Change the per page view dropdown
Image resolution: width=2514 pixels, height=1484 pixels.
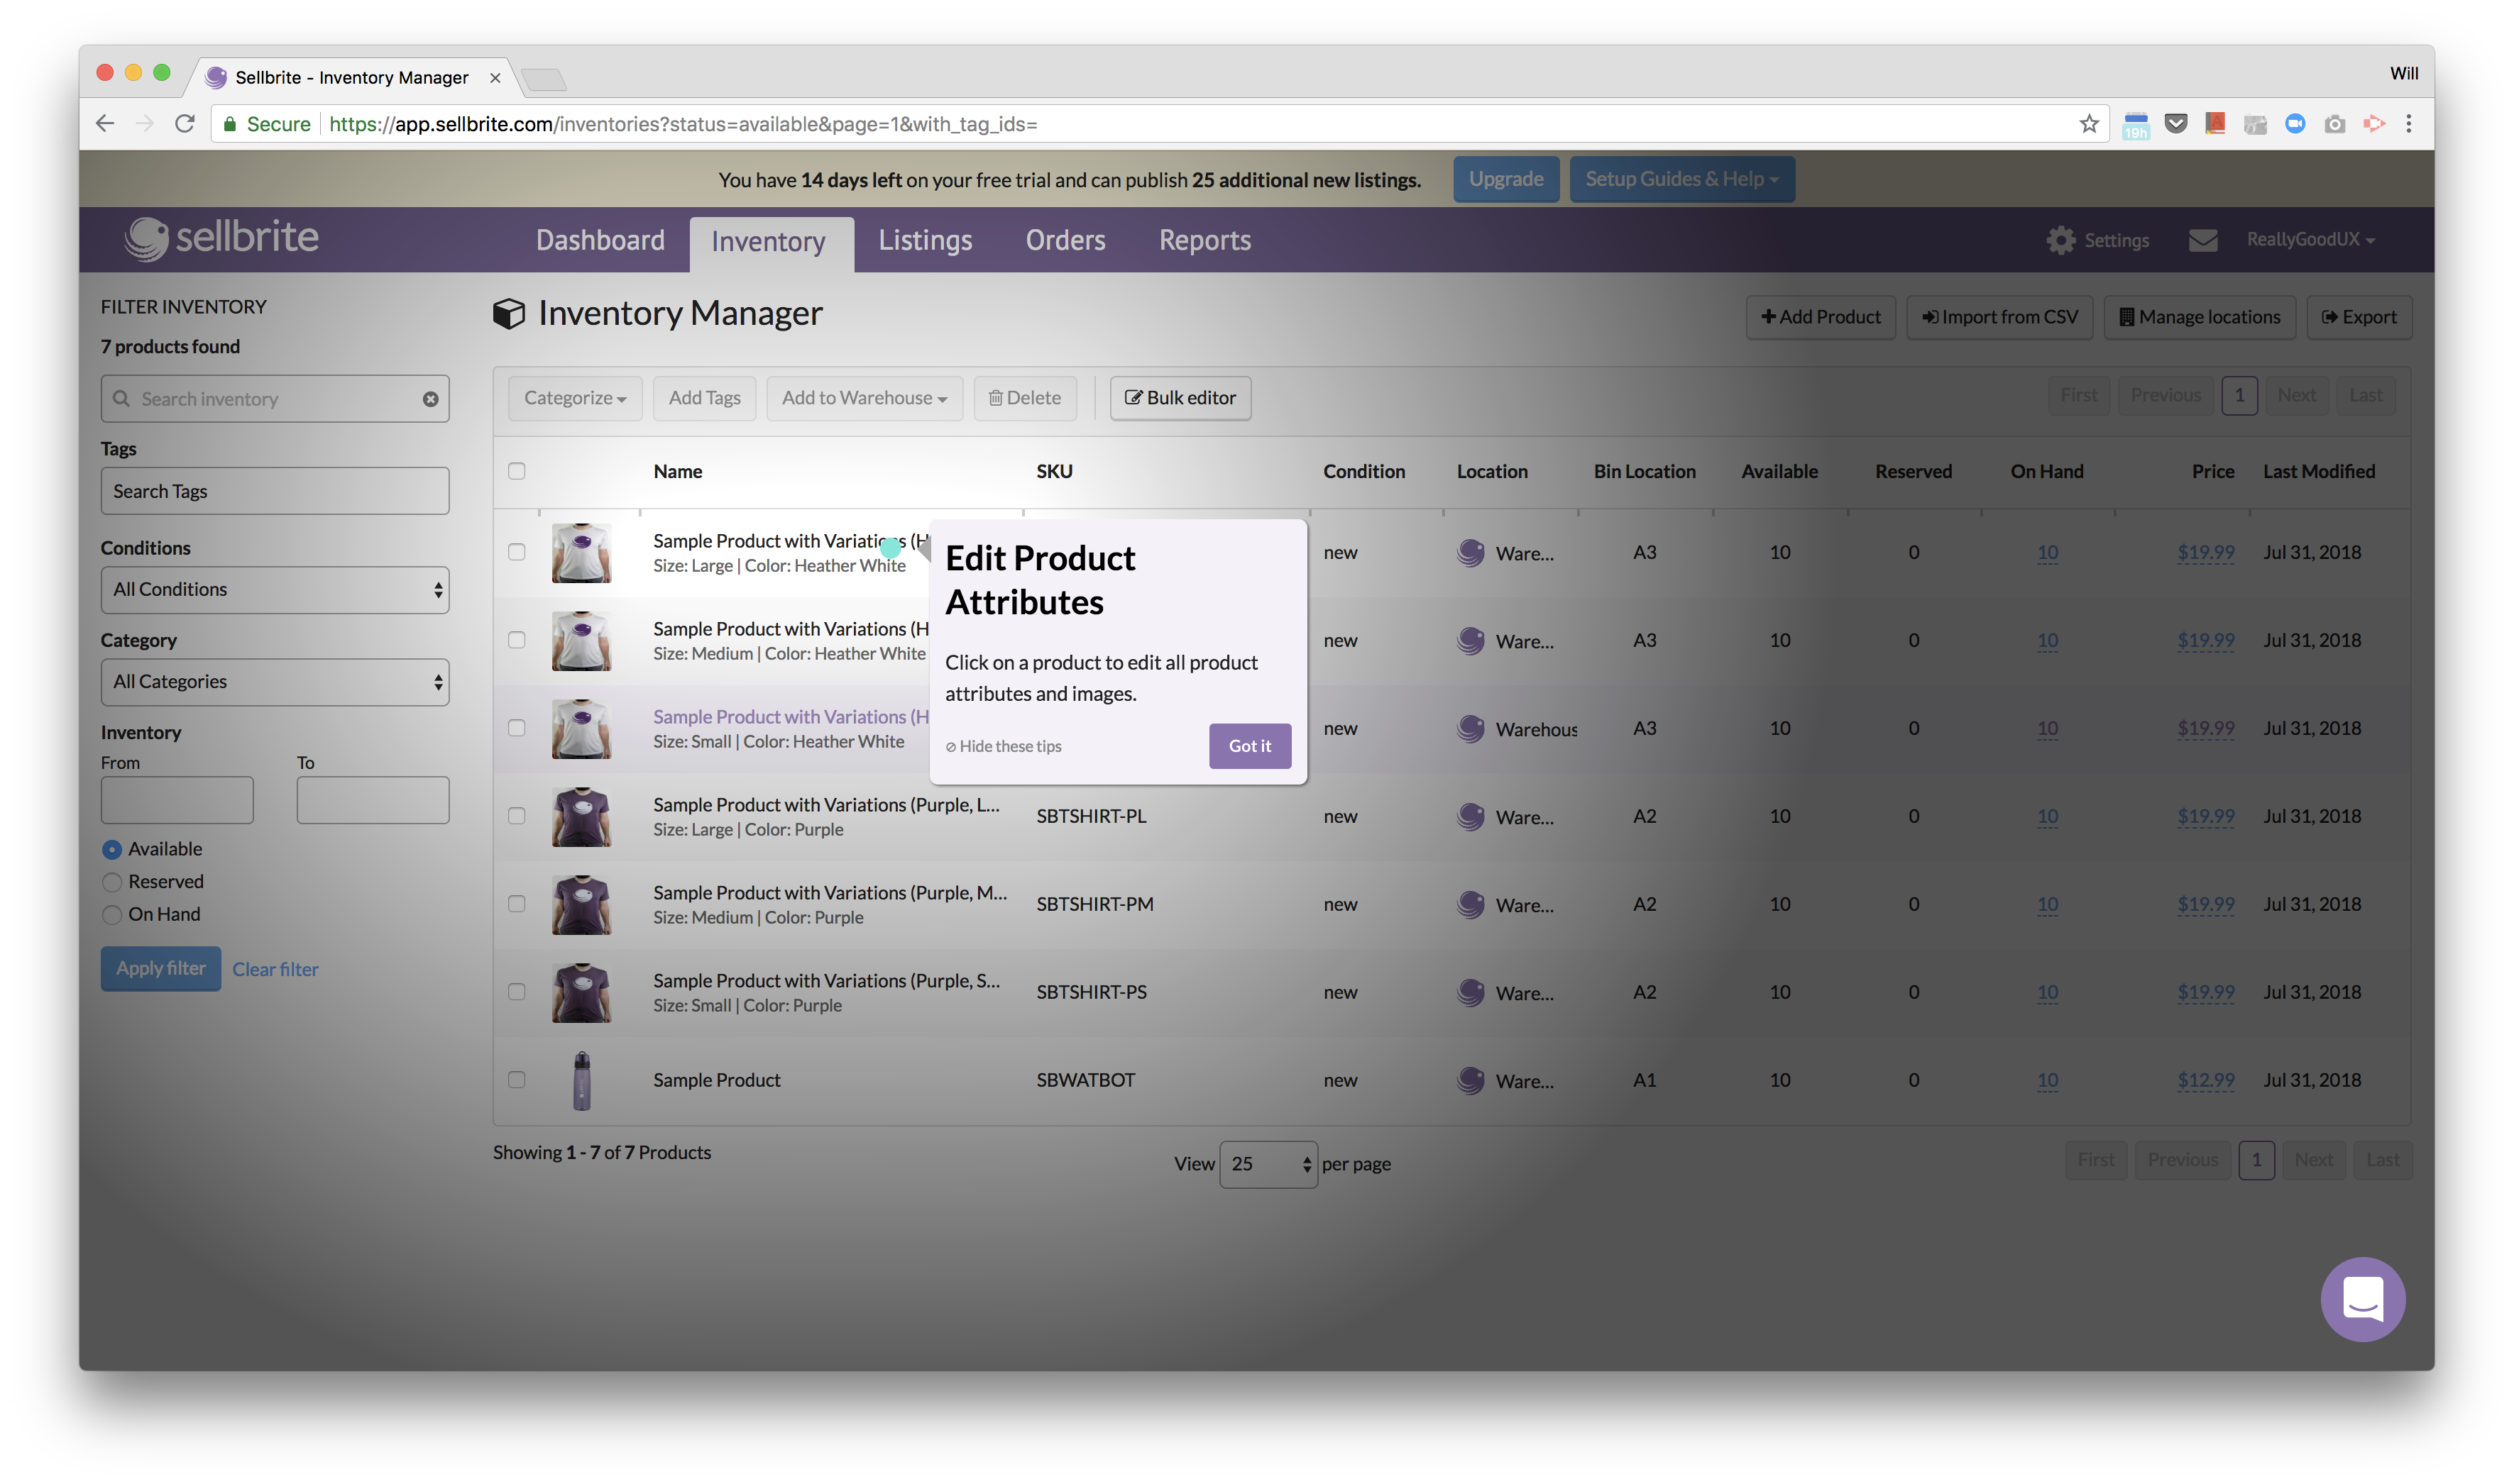click(1268, 1164)
